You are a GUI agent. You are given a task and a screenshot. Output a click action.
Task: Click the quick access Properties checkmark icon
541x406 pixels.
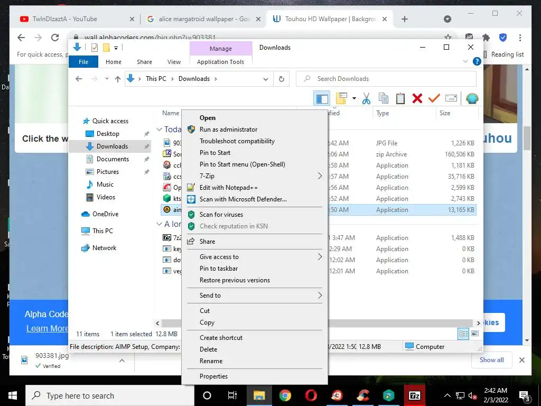(x=94, y=48)
